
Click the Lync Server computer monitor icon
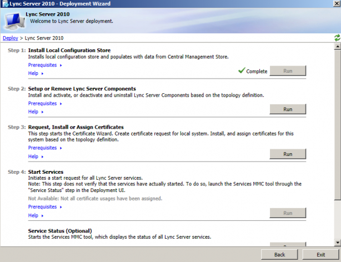(14, 21)
